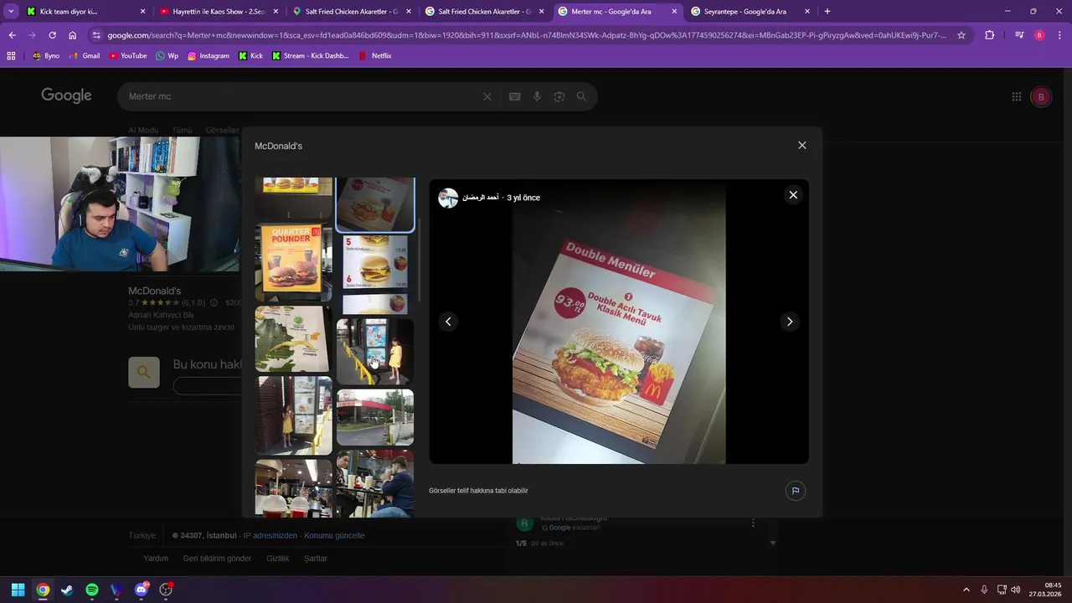This screenshot has width=1072, height=603.
Task: Bookmark this page with the star
Action: click(961, 35)
